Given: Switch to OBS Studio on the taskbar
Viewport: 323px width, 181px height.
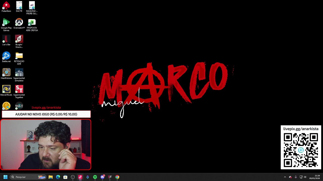Looking at the screenshot, I should point(73,177).
